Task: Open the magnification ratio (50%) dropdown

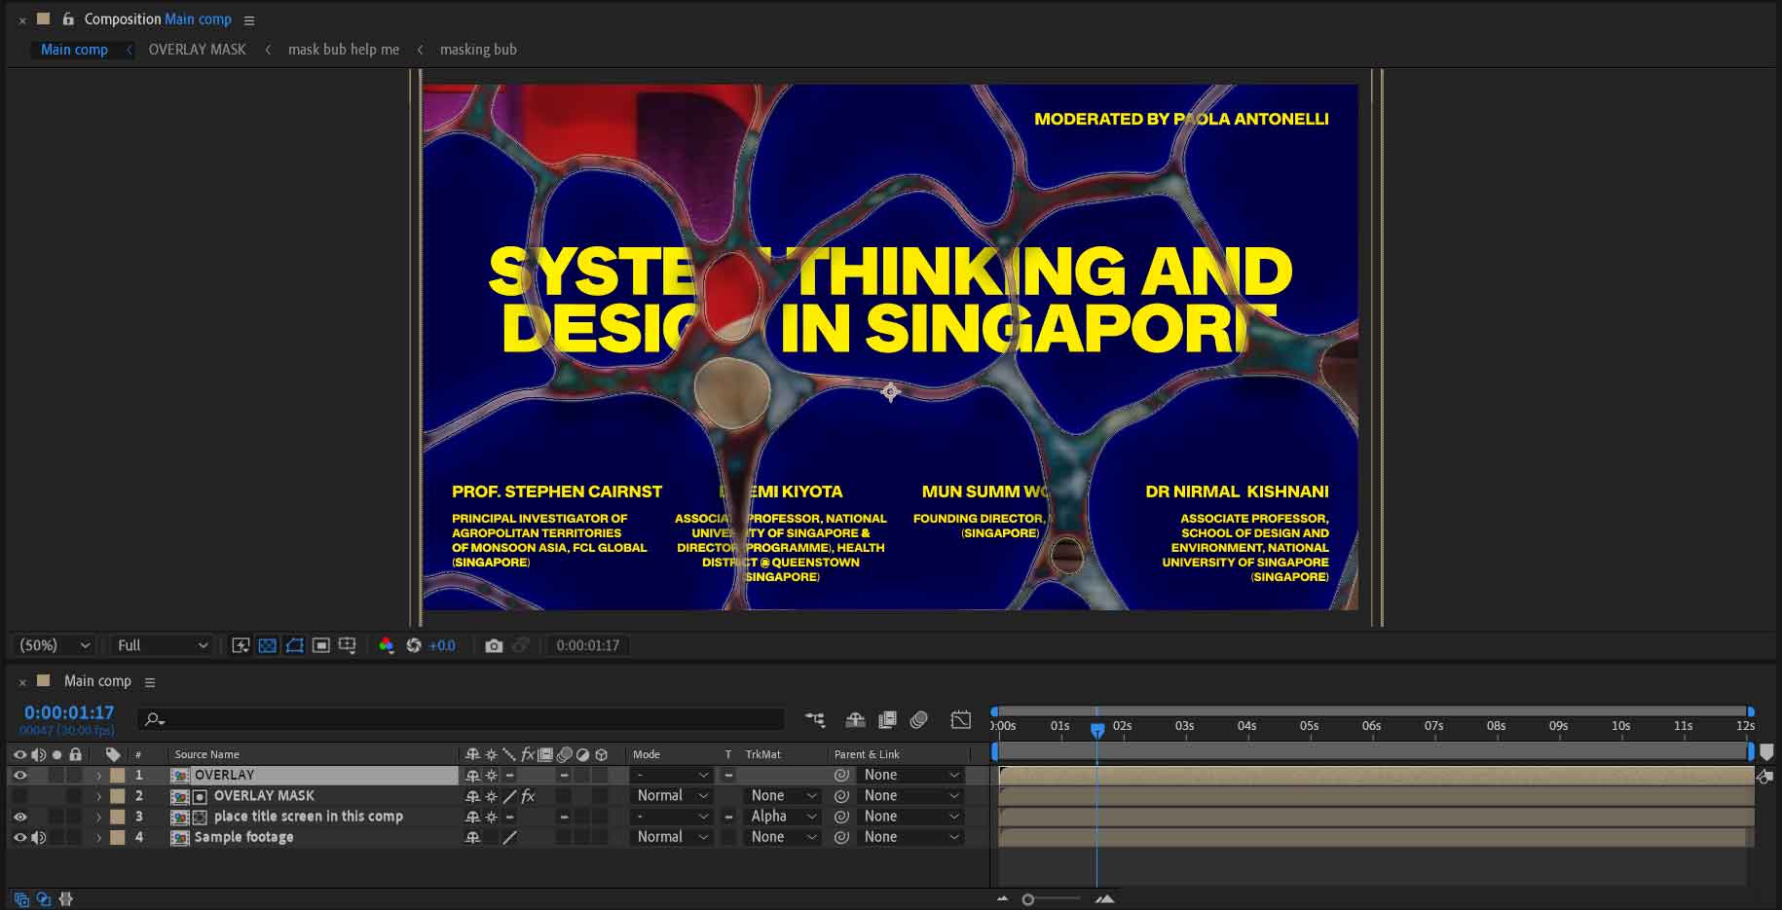Action: point(56,646)
